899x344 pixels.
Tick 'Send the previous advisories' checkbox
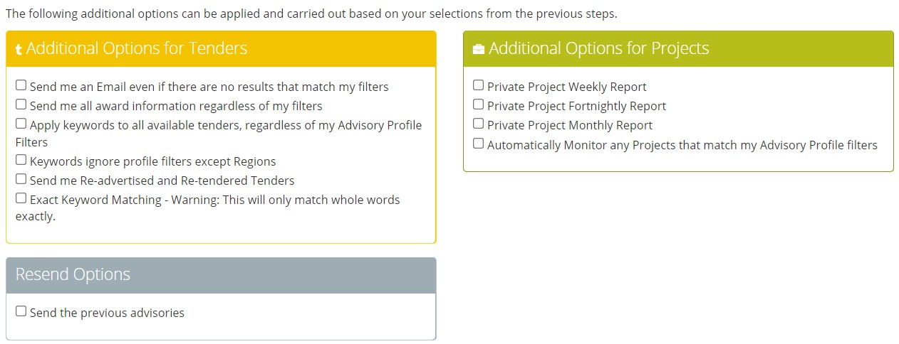21,311
